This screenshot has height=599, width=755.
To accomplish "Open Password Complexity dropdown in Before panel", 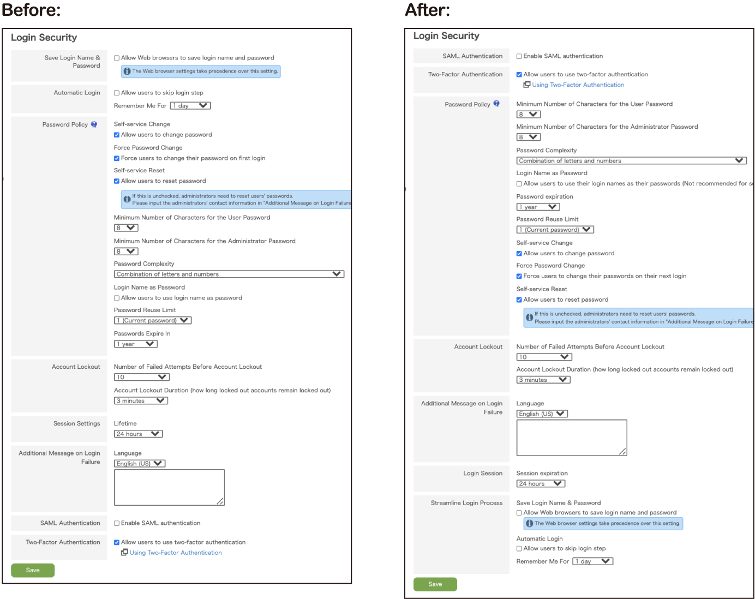I will [229, 274].
